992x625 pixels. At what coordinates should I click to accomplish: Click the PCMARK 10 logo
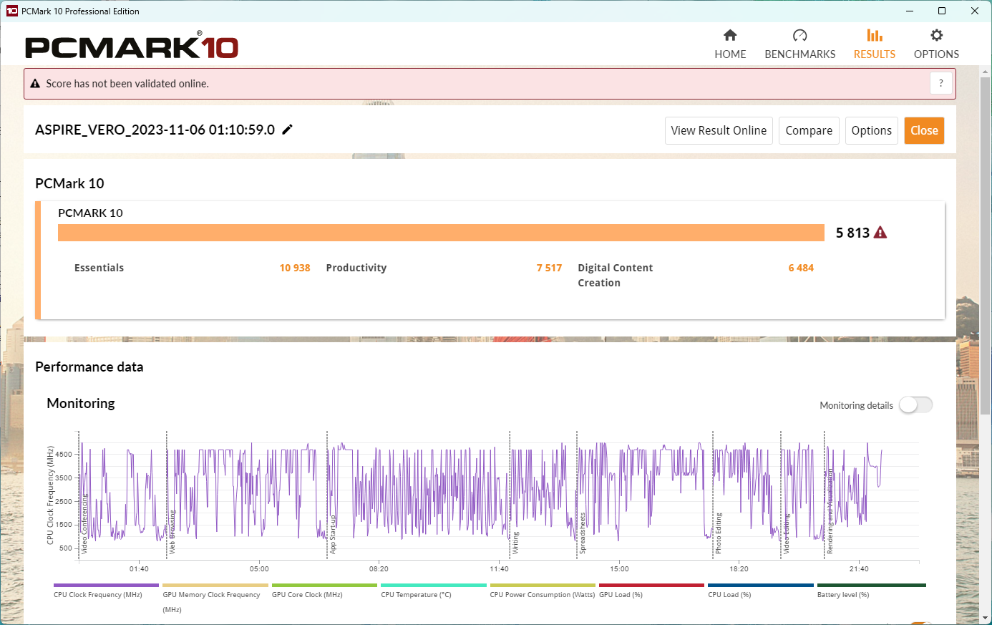[132, 46]
